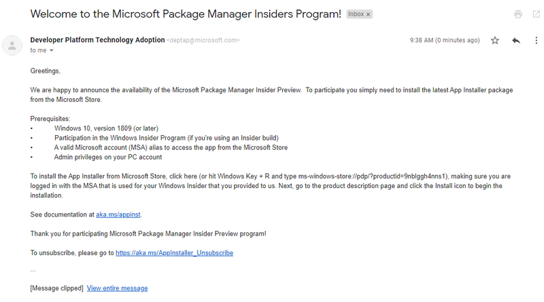Click the '[Message clipped]' notice text
The width and height of the screenshot is (544, 302).
(x=57, y=288)
